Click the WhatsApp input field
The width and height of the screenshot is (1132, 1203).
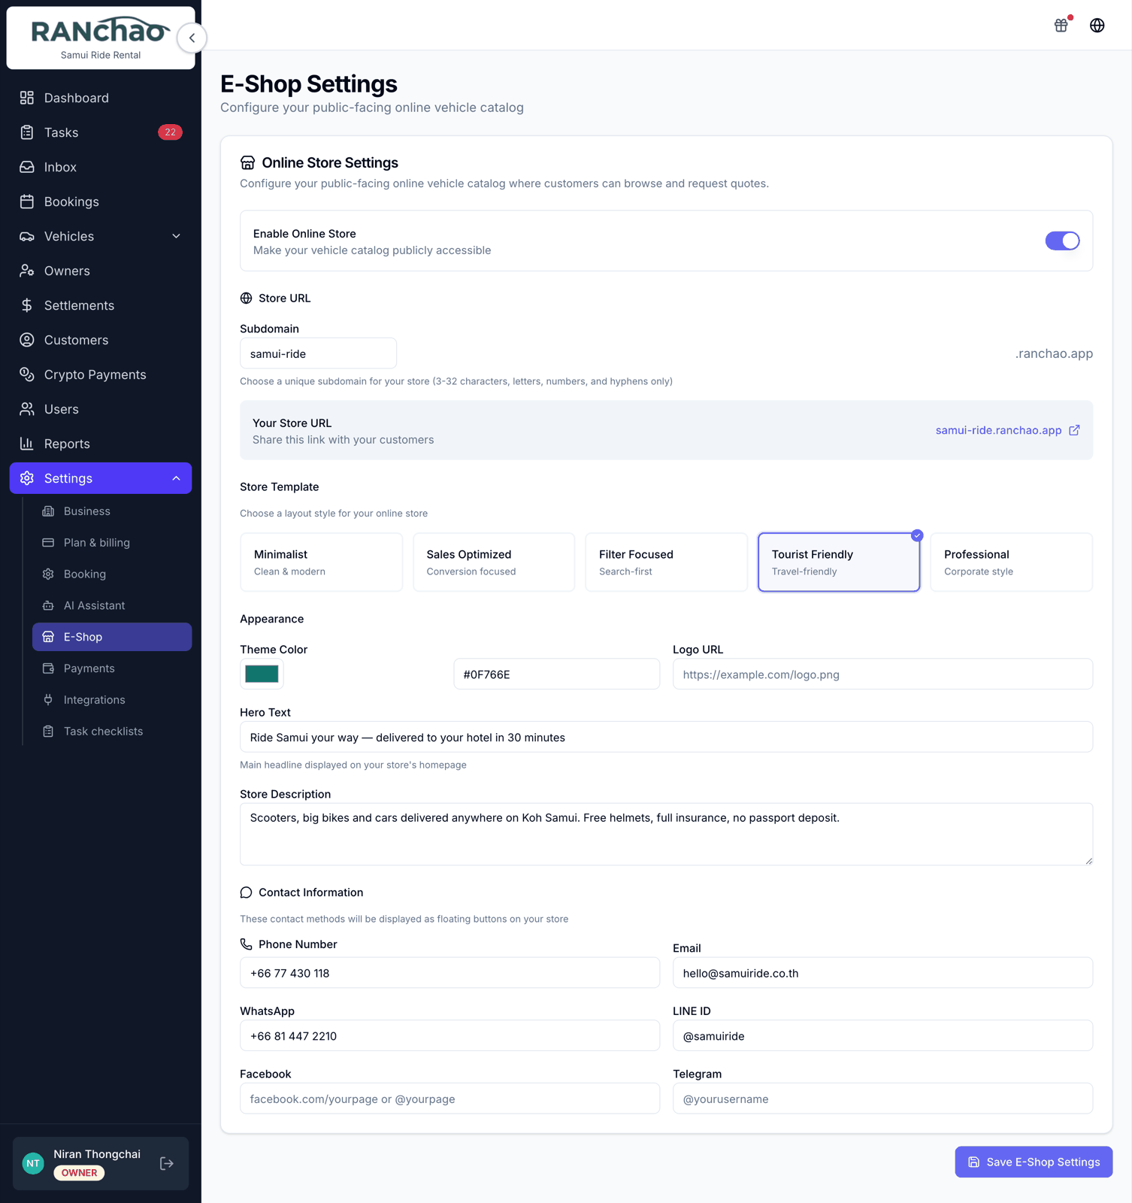point(449,1035)
